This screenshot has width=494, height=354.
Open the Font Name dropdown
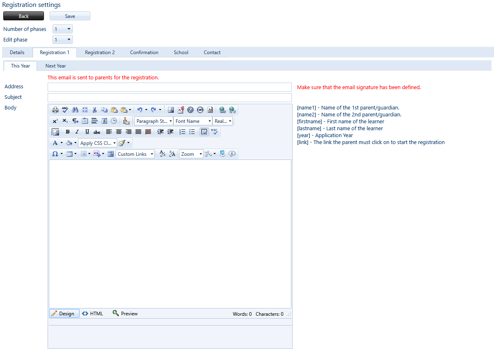(193, 121)
